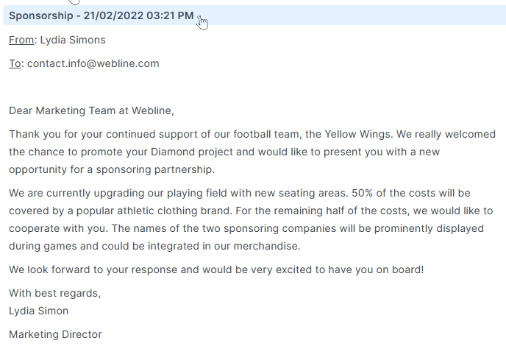Click the We look forward sentence
The image size is (506, 346).
tap(216, 269)
